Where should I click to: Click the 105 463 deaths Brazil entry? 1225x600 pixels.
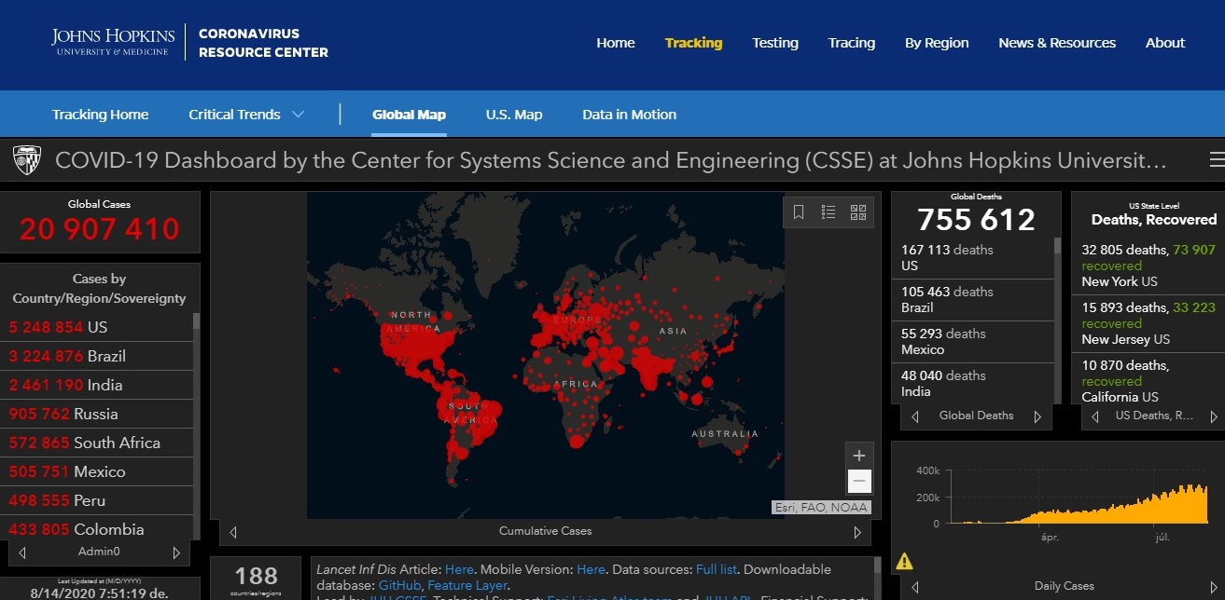click(x=973, y=300)
